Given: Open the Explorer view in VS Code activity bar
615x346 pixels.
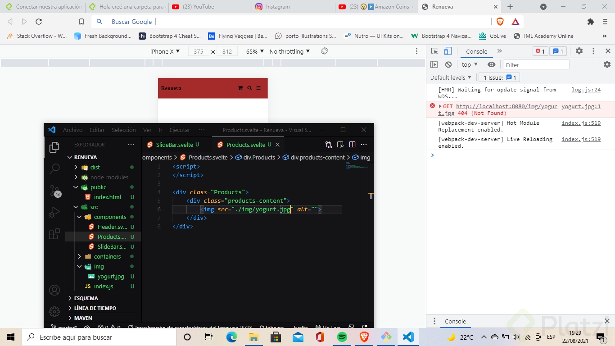Looking at the screenshot, I should pos(54,147).
